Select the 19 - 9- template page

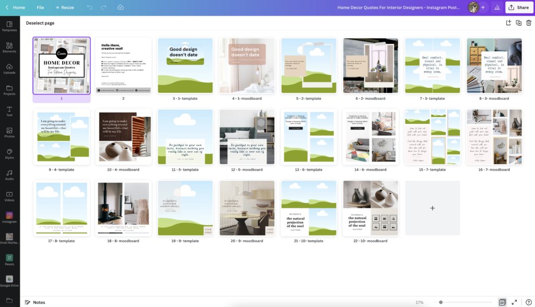[185, 208]
